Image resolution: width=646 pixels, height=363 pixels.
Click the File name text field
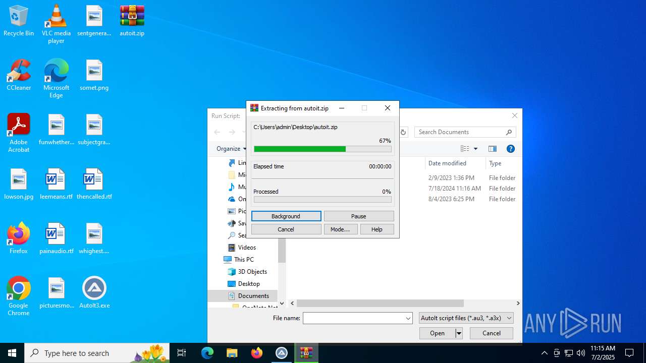[x=353, y=318]
